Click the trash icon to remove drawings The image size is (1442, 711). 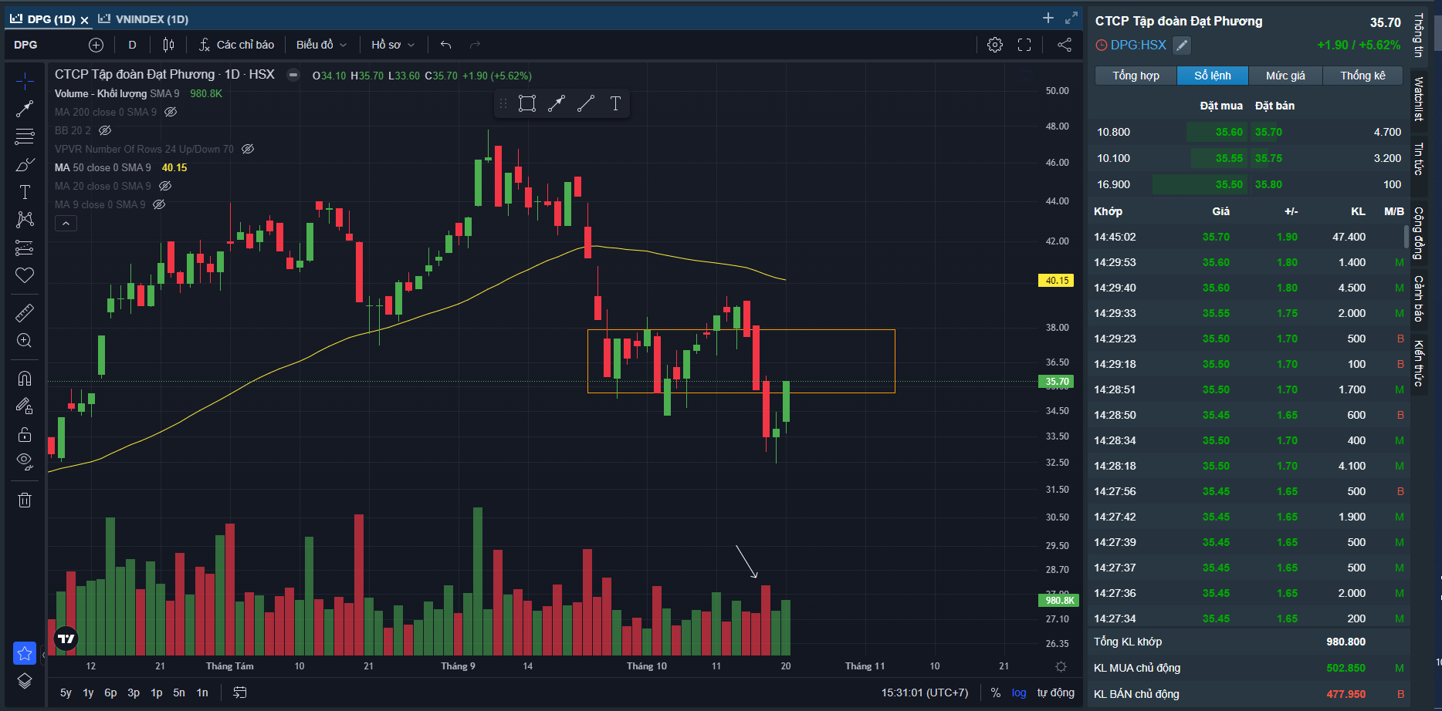click(x=25, y=500)
